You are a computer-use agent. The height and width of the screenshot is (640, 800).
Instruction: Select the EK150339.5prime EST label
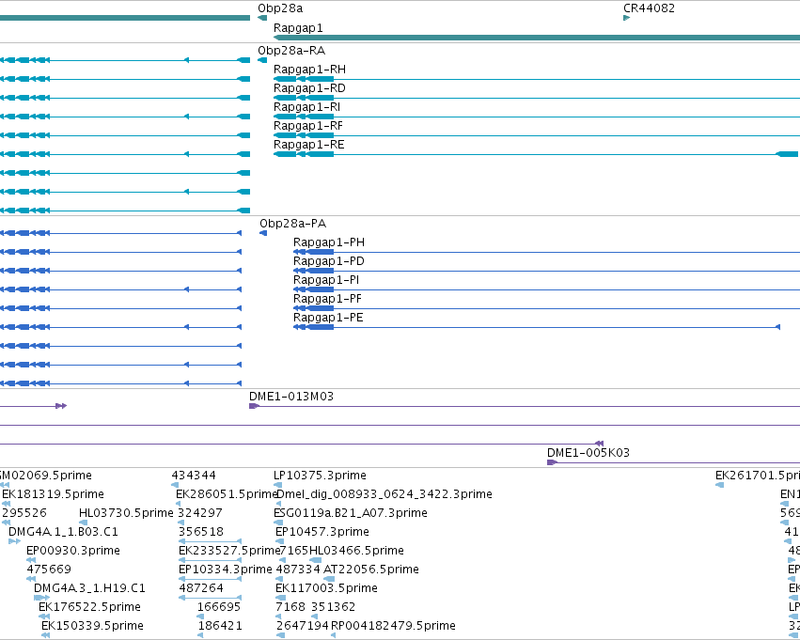coord(92,626)
